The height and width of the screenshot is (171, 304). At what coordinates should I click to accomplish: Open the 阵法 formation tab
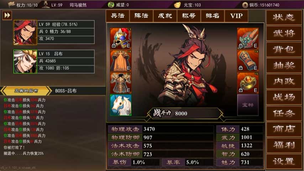[141, 16]
